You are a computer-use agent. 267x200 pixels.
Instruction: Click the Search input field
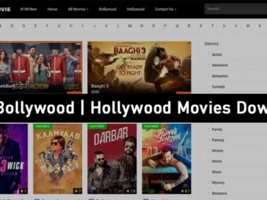point(236,9)
